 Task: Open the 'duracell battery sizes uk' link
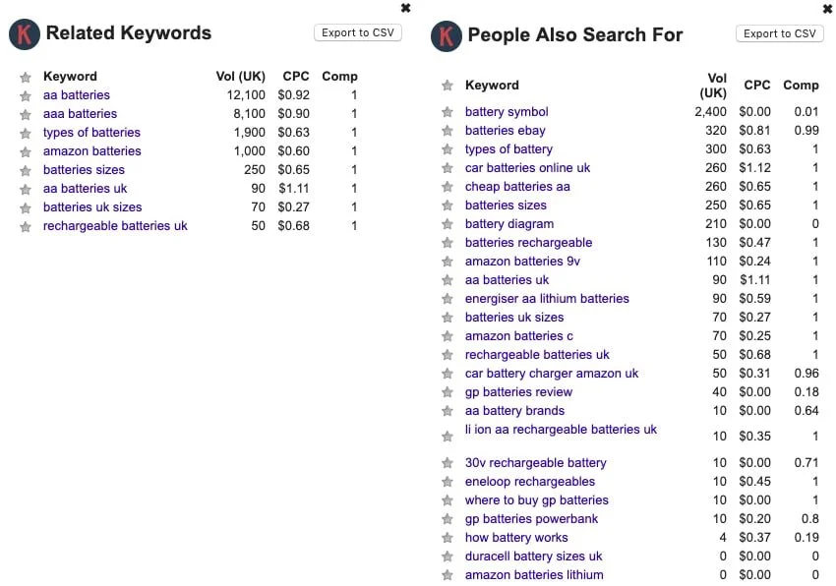[533, 557]
